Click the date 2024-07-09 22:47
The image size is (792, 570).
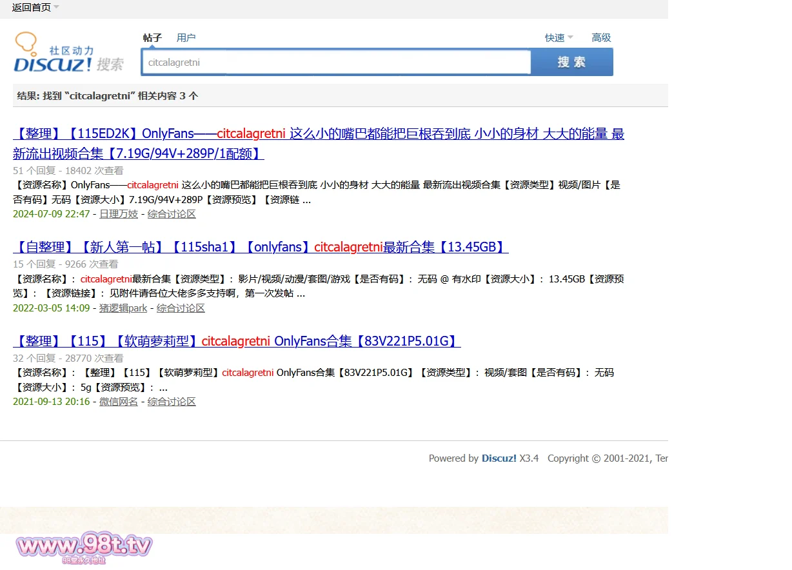coord(52,214)
